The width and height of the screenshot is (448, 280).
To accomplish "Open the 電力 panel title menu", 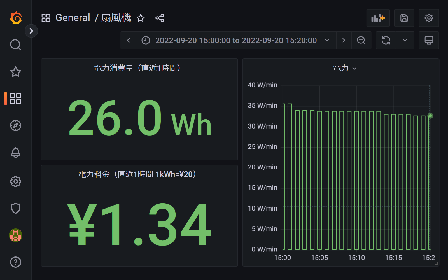I will (344, 68).
